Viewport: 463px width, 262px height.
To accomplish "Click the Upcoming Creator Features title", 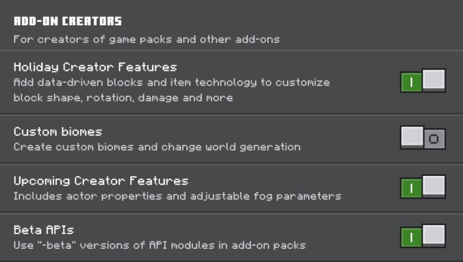I will [x=101, y=181].
